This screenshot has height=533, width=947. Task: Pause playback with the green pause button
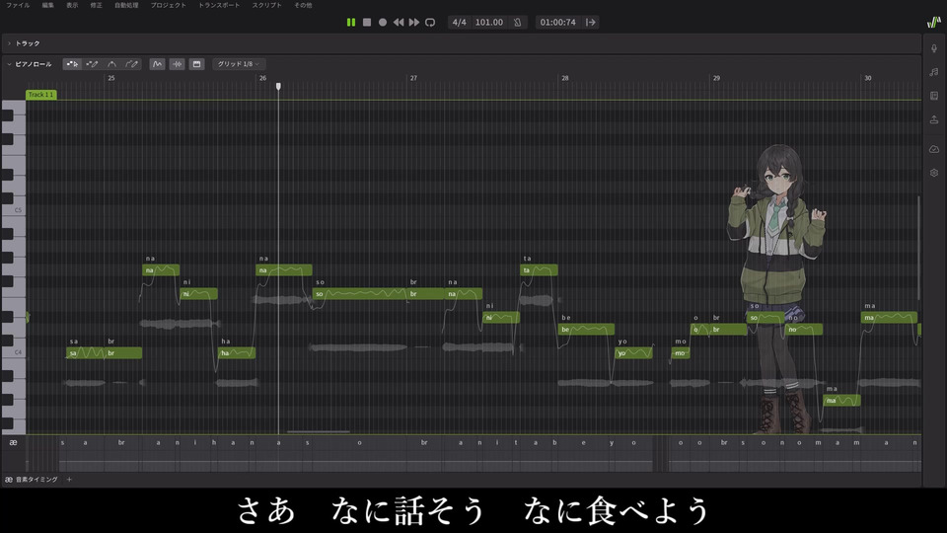click(x=351, y=23)
